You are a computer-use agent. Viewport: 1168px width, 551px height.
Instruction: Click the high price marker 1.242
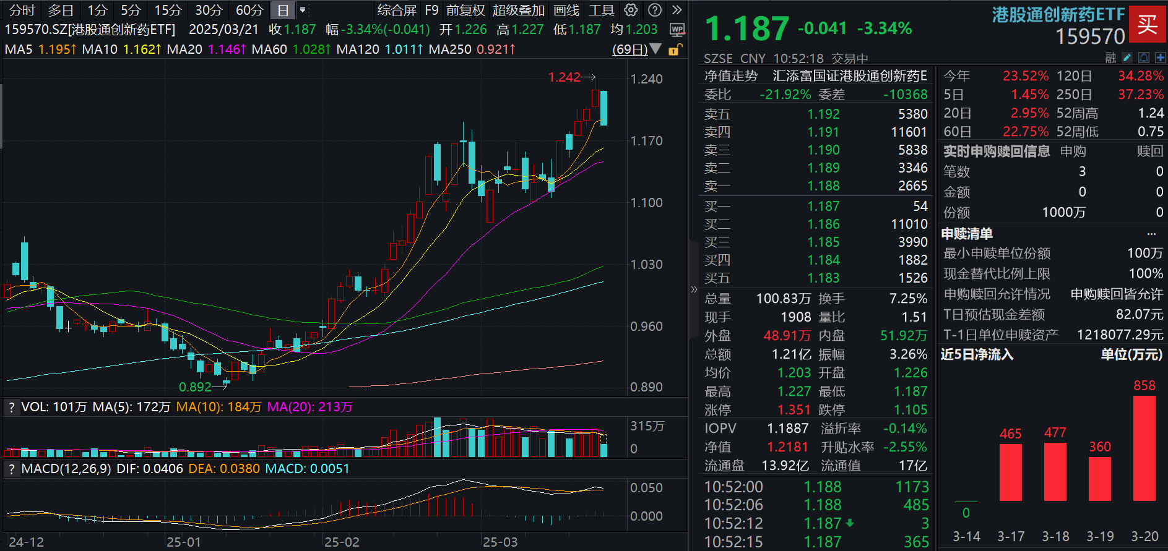(564, 77)
